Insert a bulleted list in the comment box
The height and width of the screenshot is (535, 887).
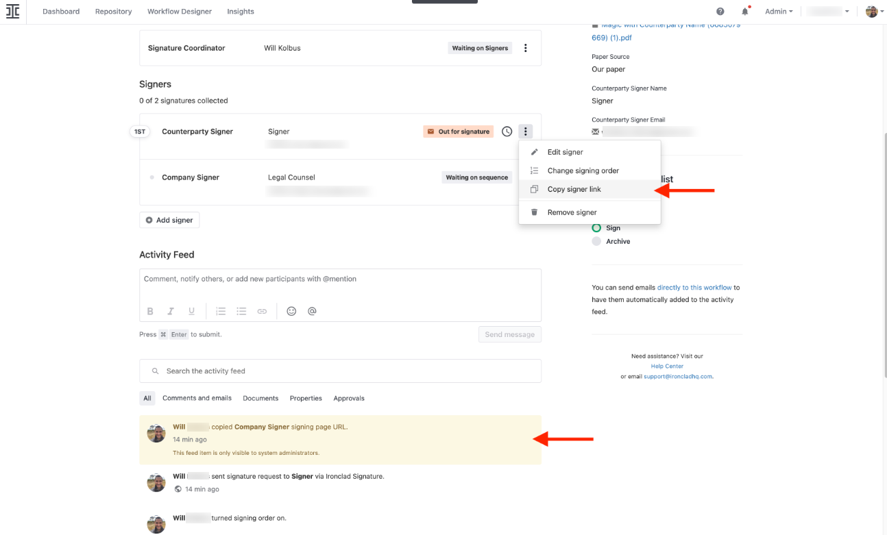241,311
